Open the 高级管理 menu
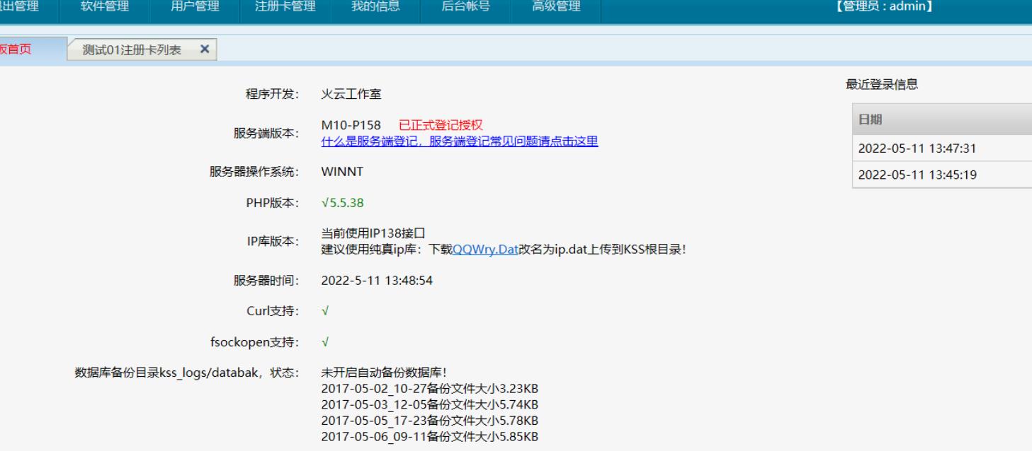The width and height of the screenshot is (1032, 451). click(x=556, y=8)
